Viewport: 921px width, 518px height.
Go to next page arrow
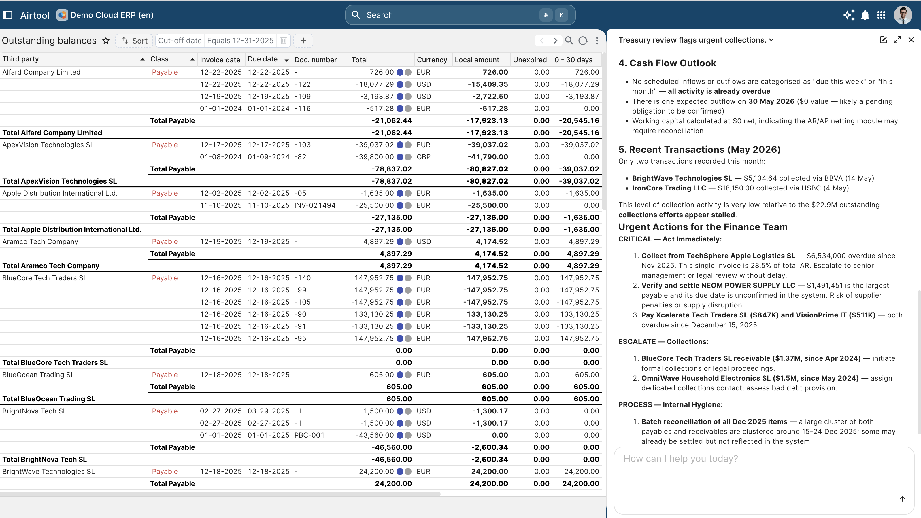(555, 40)
